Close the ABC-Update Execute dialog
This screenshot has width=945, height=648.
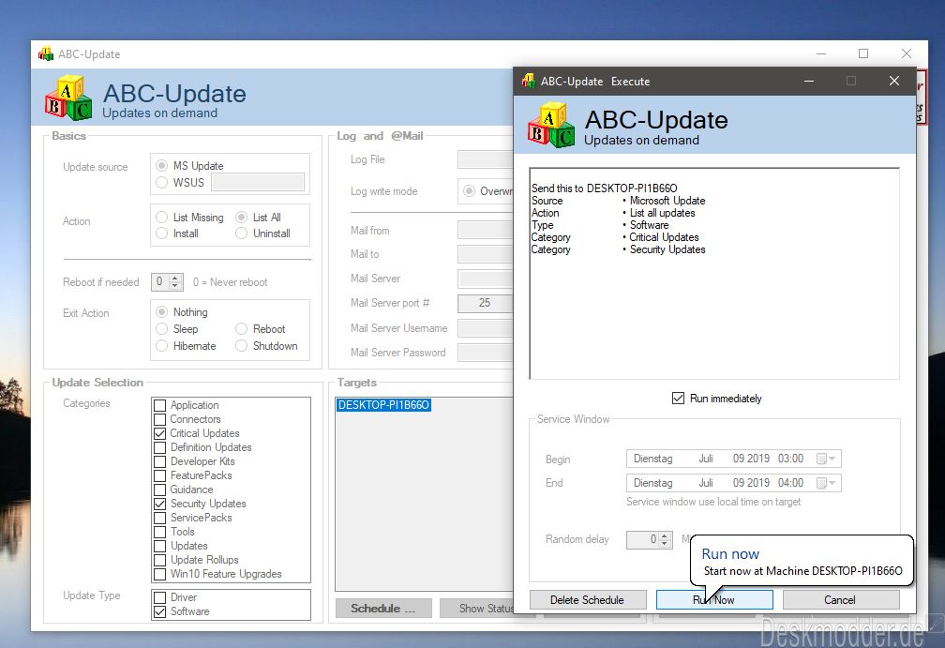coord(893,81)
